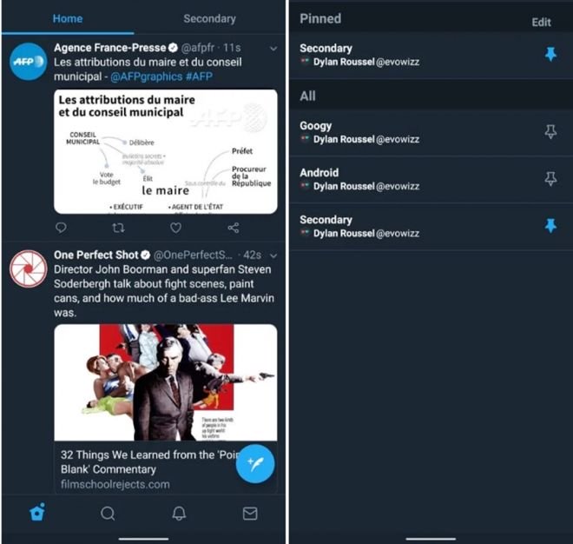Tap the Edit button for pinned lists
This screenshot has height=544, width=573.
(541, 23)
